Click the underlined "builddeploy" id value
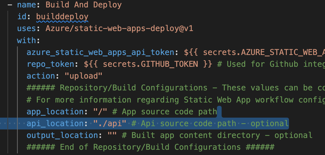Screen dimensions: 325x155 [x=62, y=17]
